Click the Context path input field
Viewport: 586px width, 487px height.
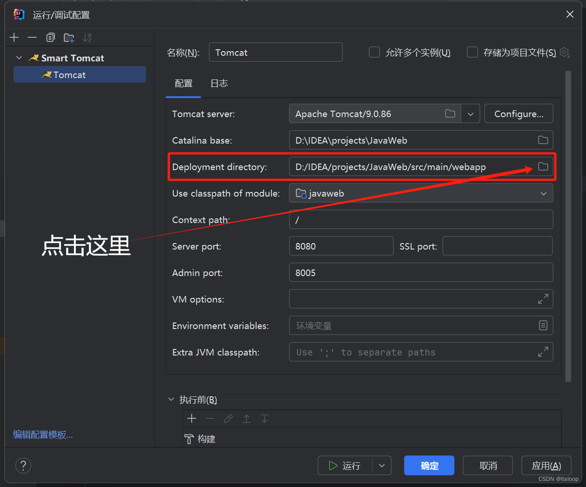tap(421, 219)
